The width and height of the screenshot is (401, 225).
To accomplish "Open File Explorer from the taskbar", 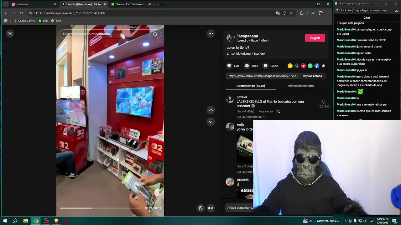I will pyautogui.click(x=26, y=221).
